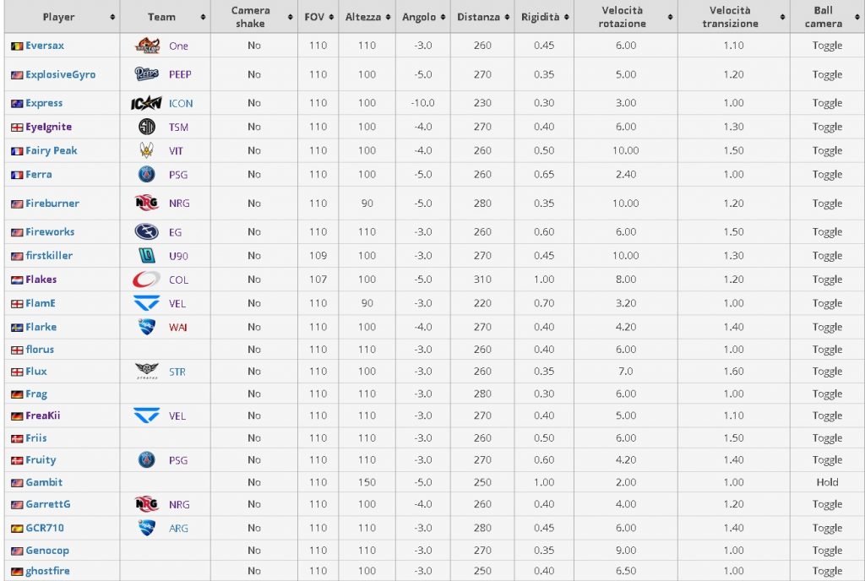
Task: Click the TSM team logo icon
Action: (x=147, y=127)
